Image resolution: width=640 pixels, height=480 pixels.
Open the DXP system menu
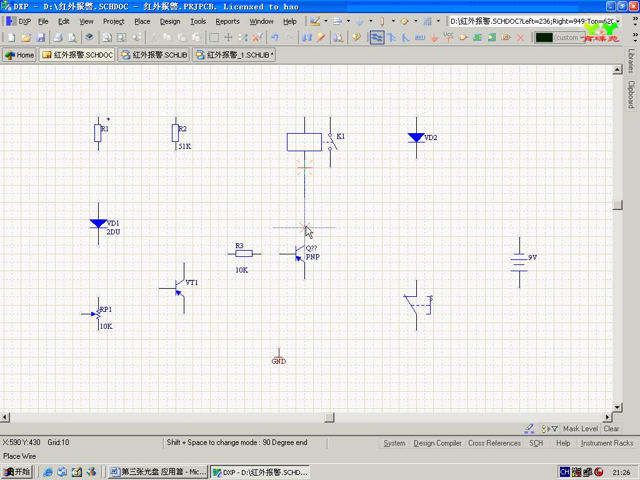18,21
